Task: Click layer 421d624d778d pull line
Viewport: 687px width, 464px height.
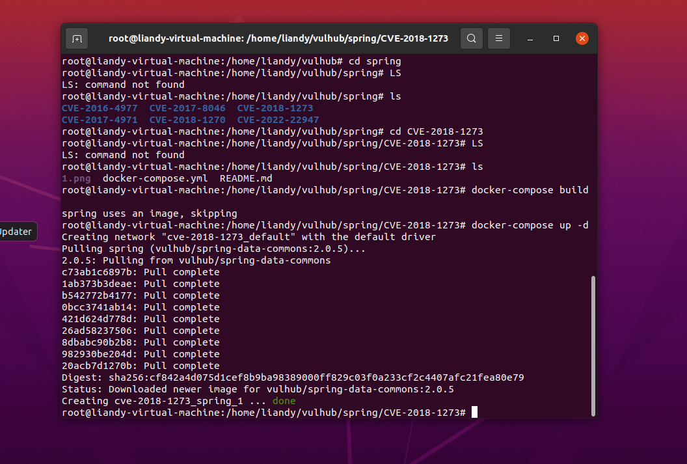Action: point(141,319)
